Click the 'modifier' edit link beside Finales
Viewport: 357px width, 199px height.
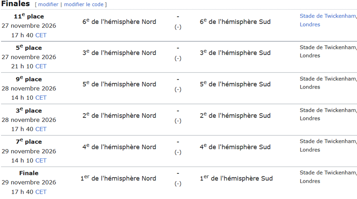[48, 4]
